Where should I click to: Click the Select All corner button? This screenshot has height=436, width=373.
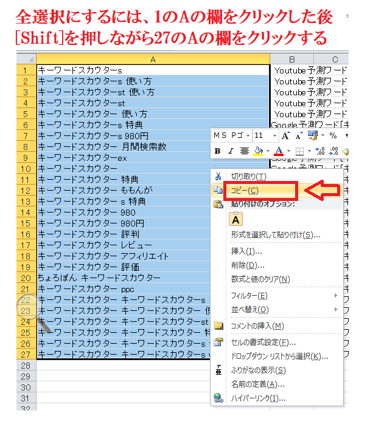(26, 59)
